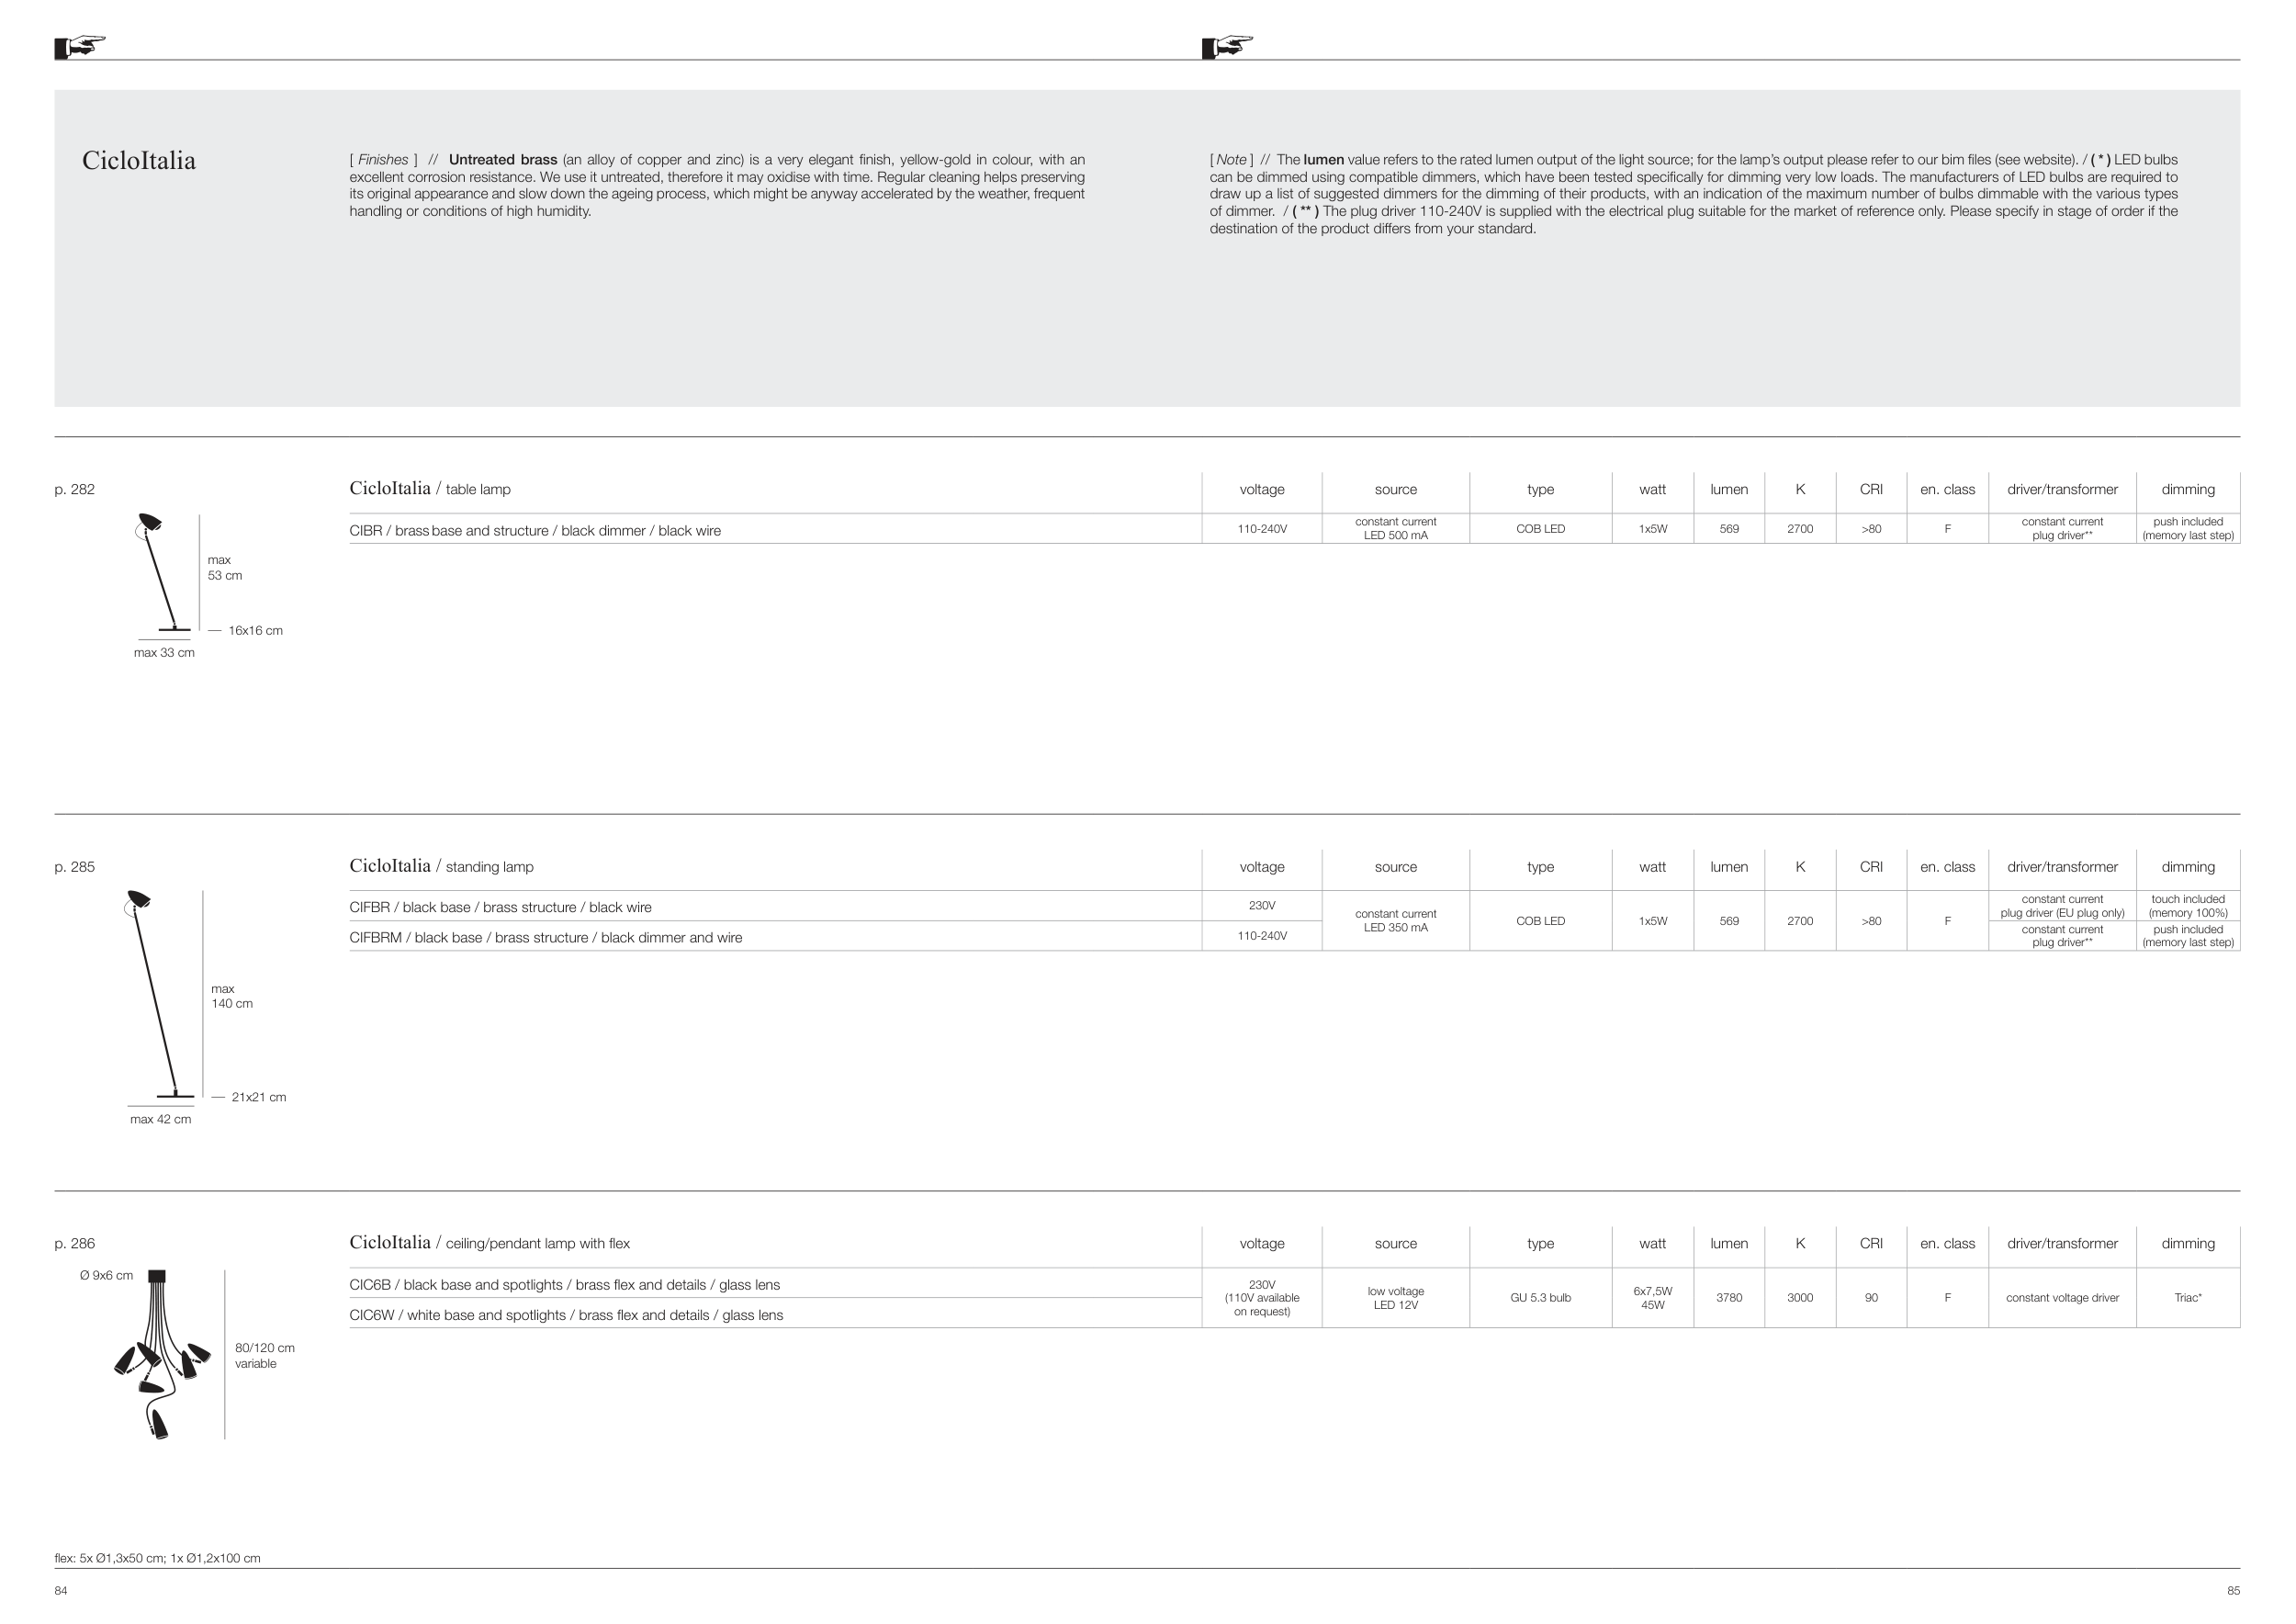The width and height of the screenshot is (2296, 1624).
Task: Select the CIFBR black base product row
Action: [500, 908]
